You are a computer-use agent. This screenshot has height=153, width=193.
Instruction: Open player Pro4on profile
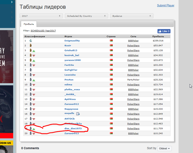click(69, 80)
